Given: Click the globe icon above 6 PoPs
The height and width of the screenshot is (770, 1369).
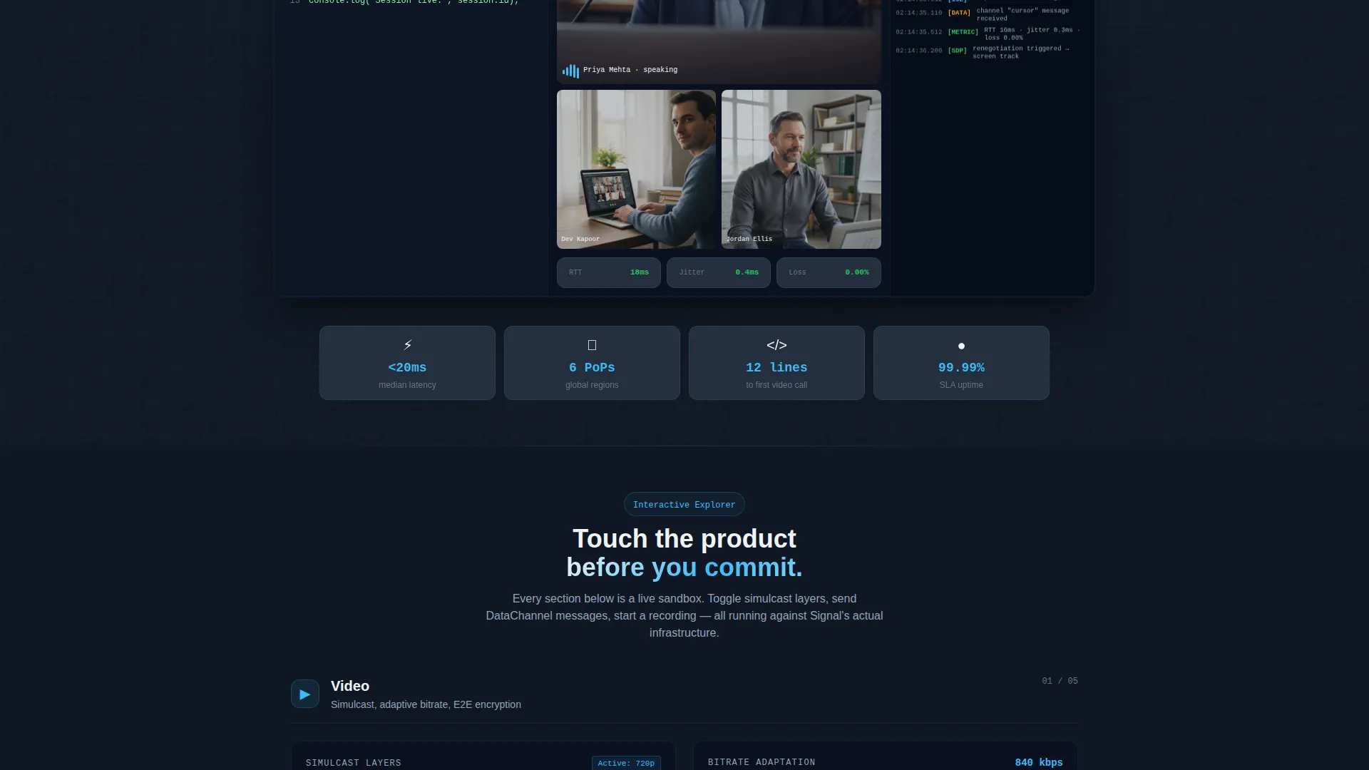Looking at the screenshot, I should 592,345.
